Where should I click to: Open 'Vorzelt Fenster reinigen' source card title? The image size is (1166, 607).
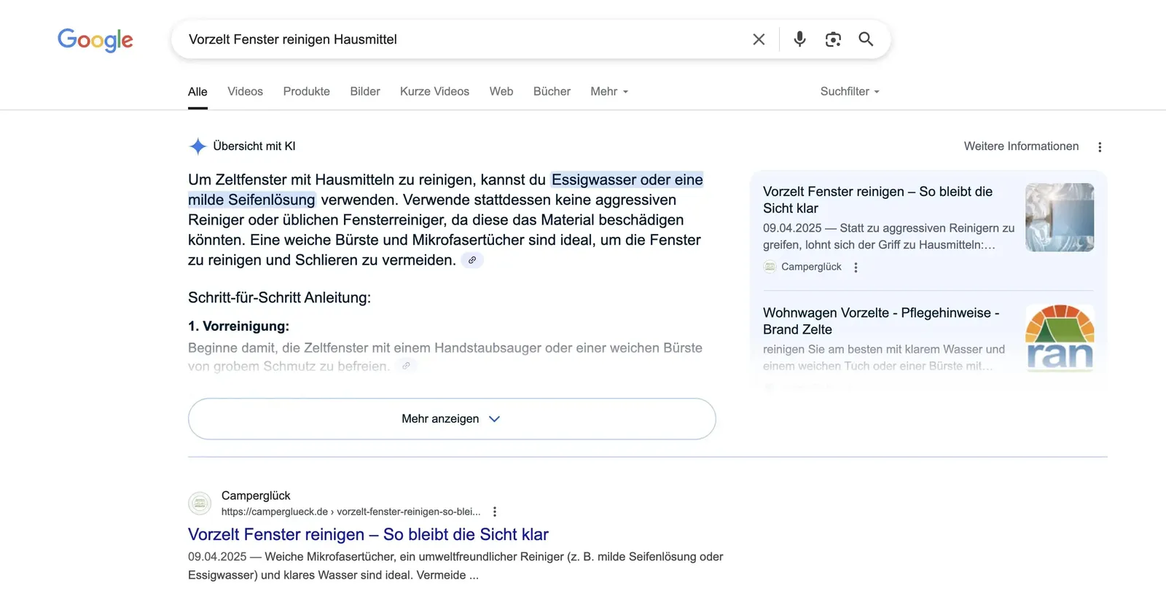point(877,200)
